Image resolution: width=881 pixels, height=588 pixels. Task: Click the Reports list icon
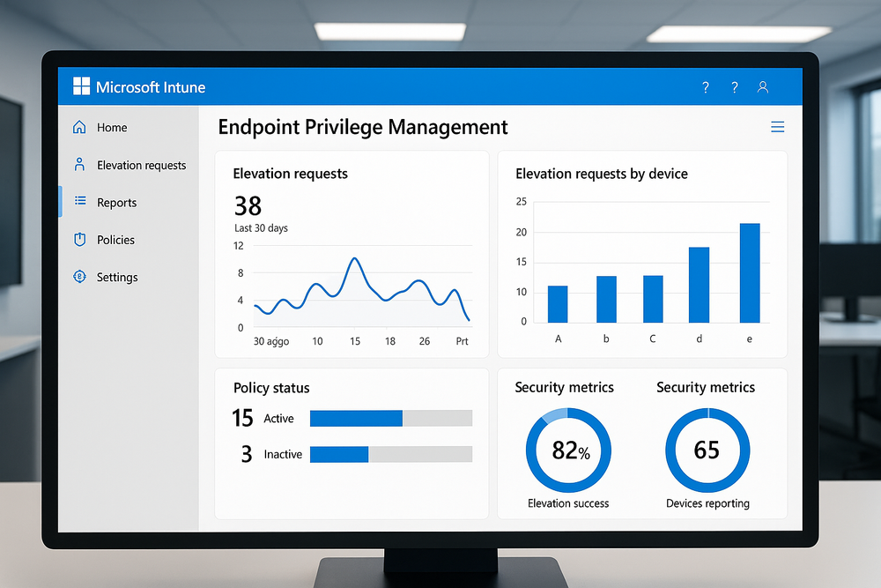coord(80,201)
